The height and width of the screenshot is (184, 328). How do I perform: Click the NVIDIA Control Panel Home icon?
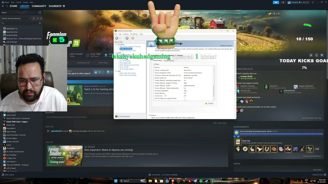(x=133, y=38)
